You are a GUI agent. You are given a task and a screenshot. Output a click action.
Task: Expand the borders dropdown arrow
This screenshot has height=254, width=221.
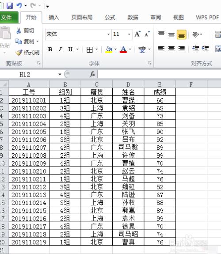[97, 49]
